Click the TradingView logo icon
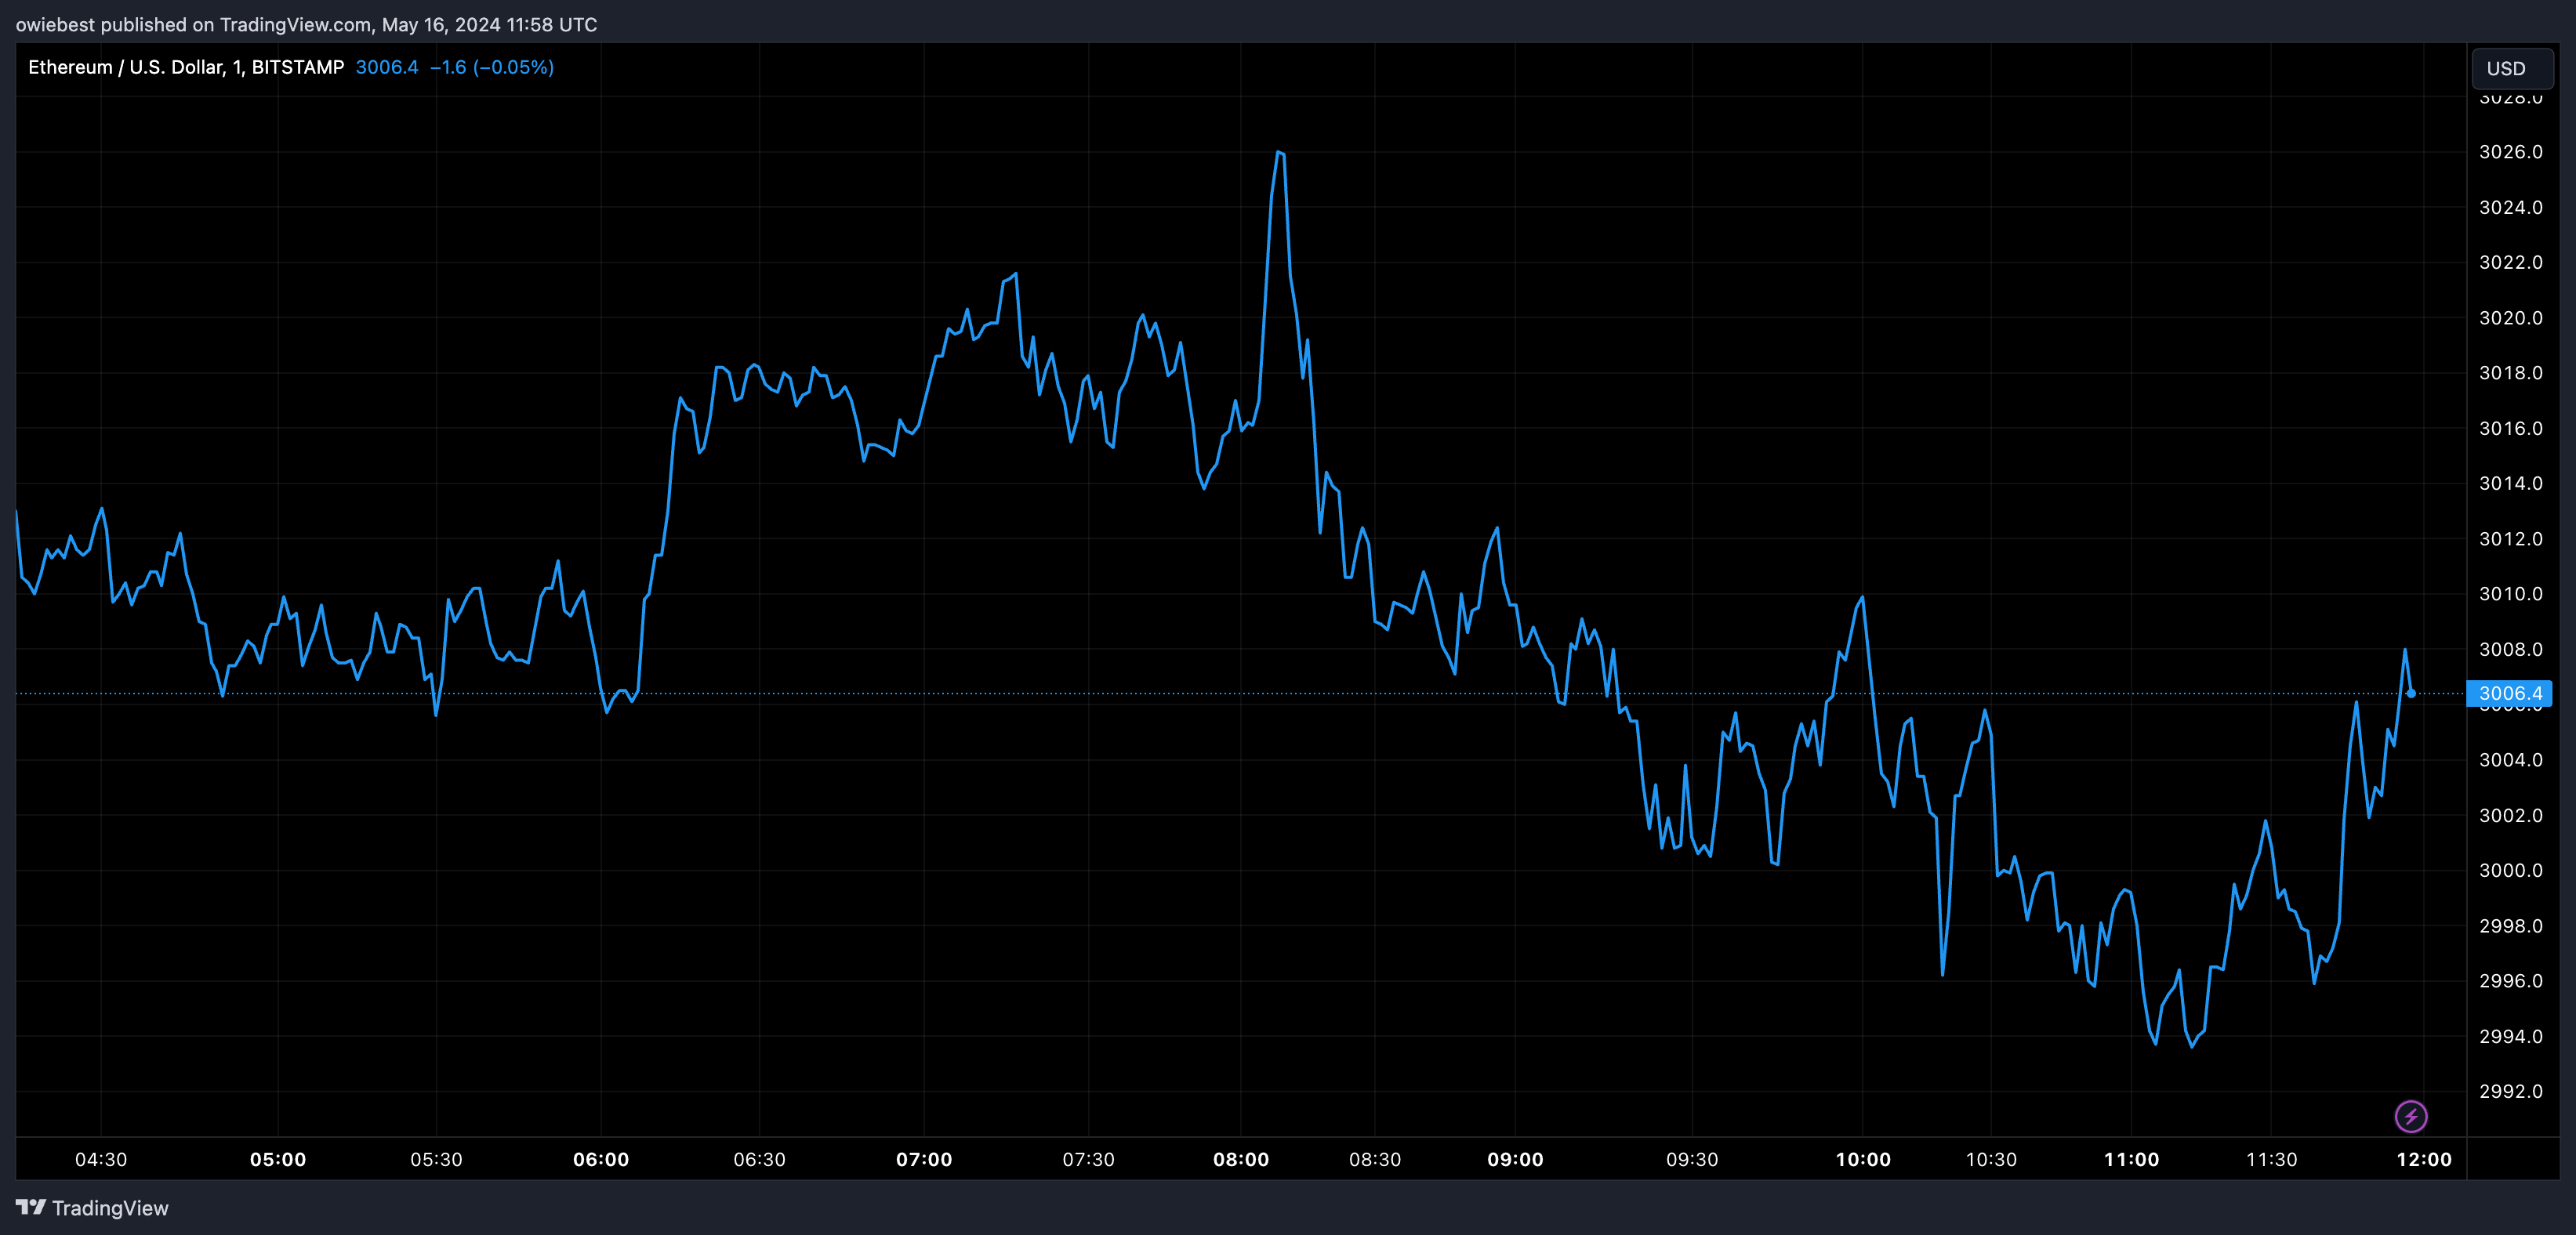Image resolution: width=2576 pixels, height=1235 pixels. point(31,1207)
